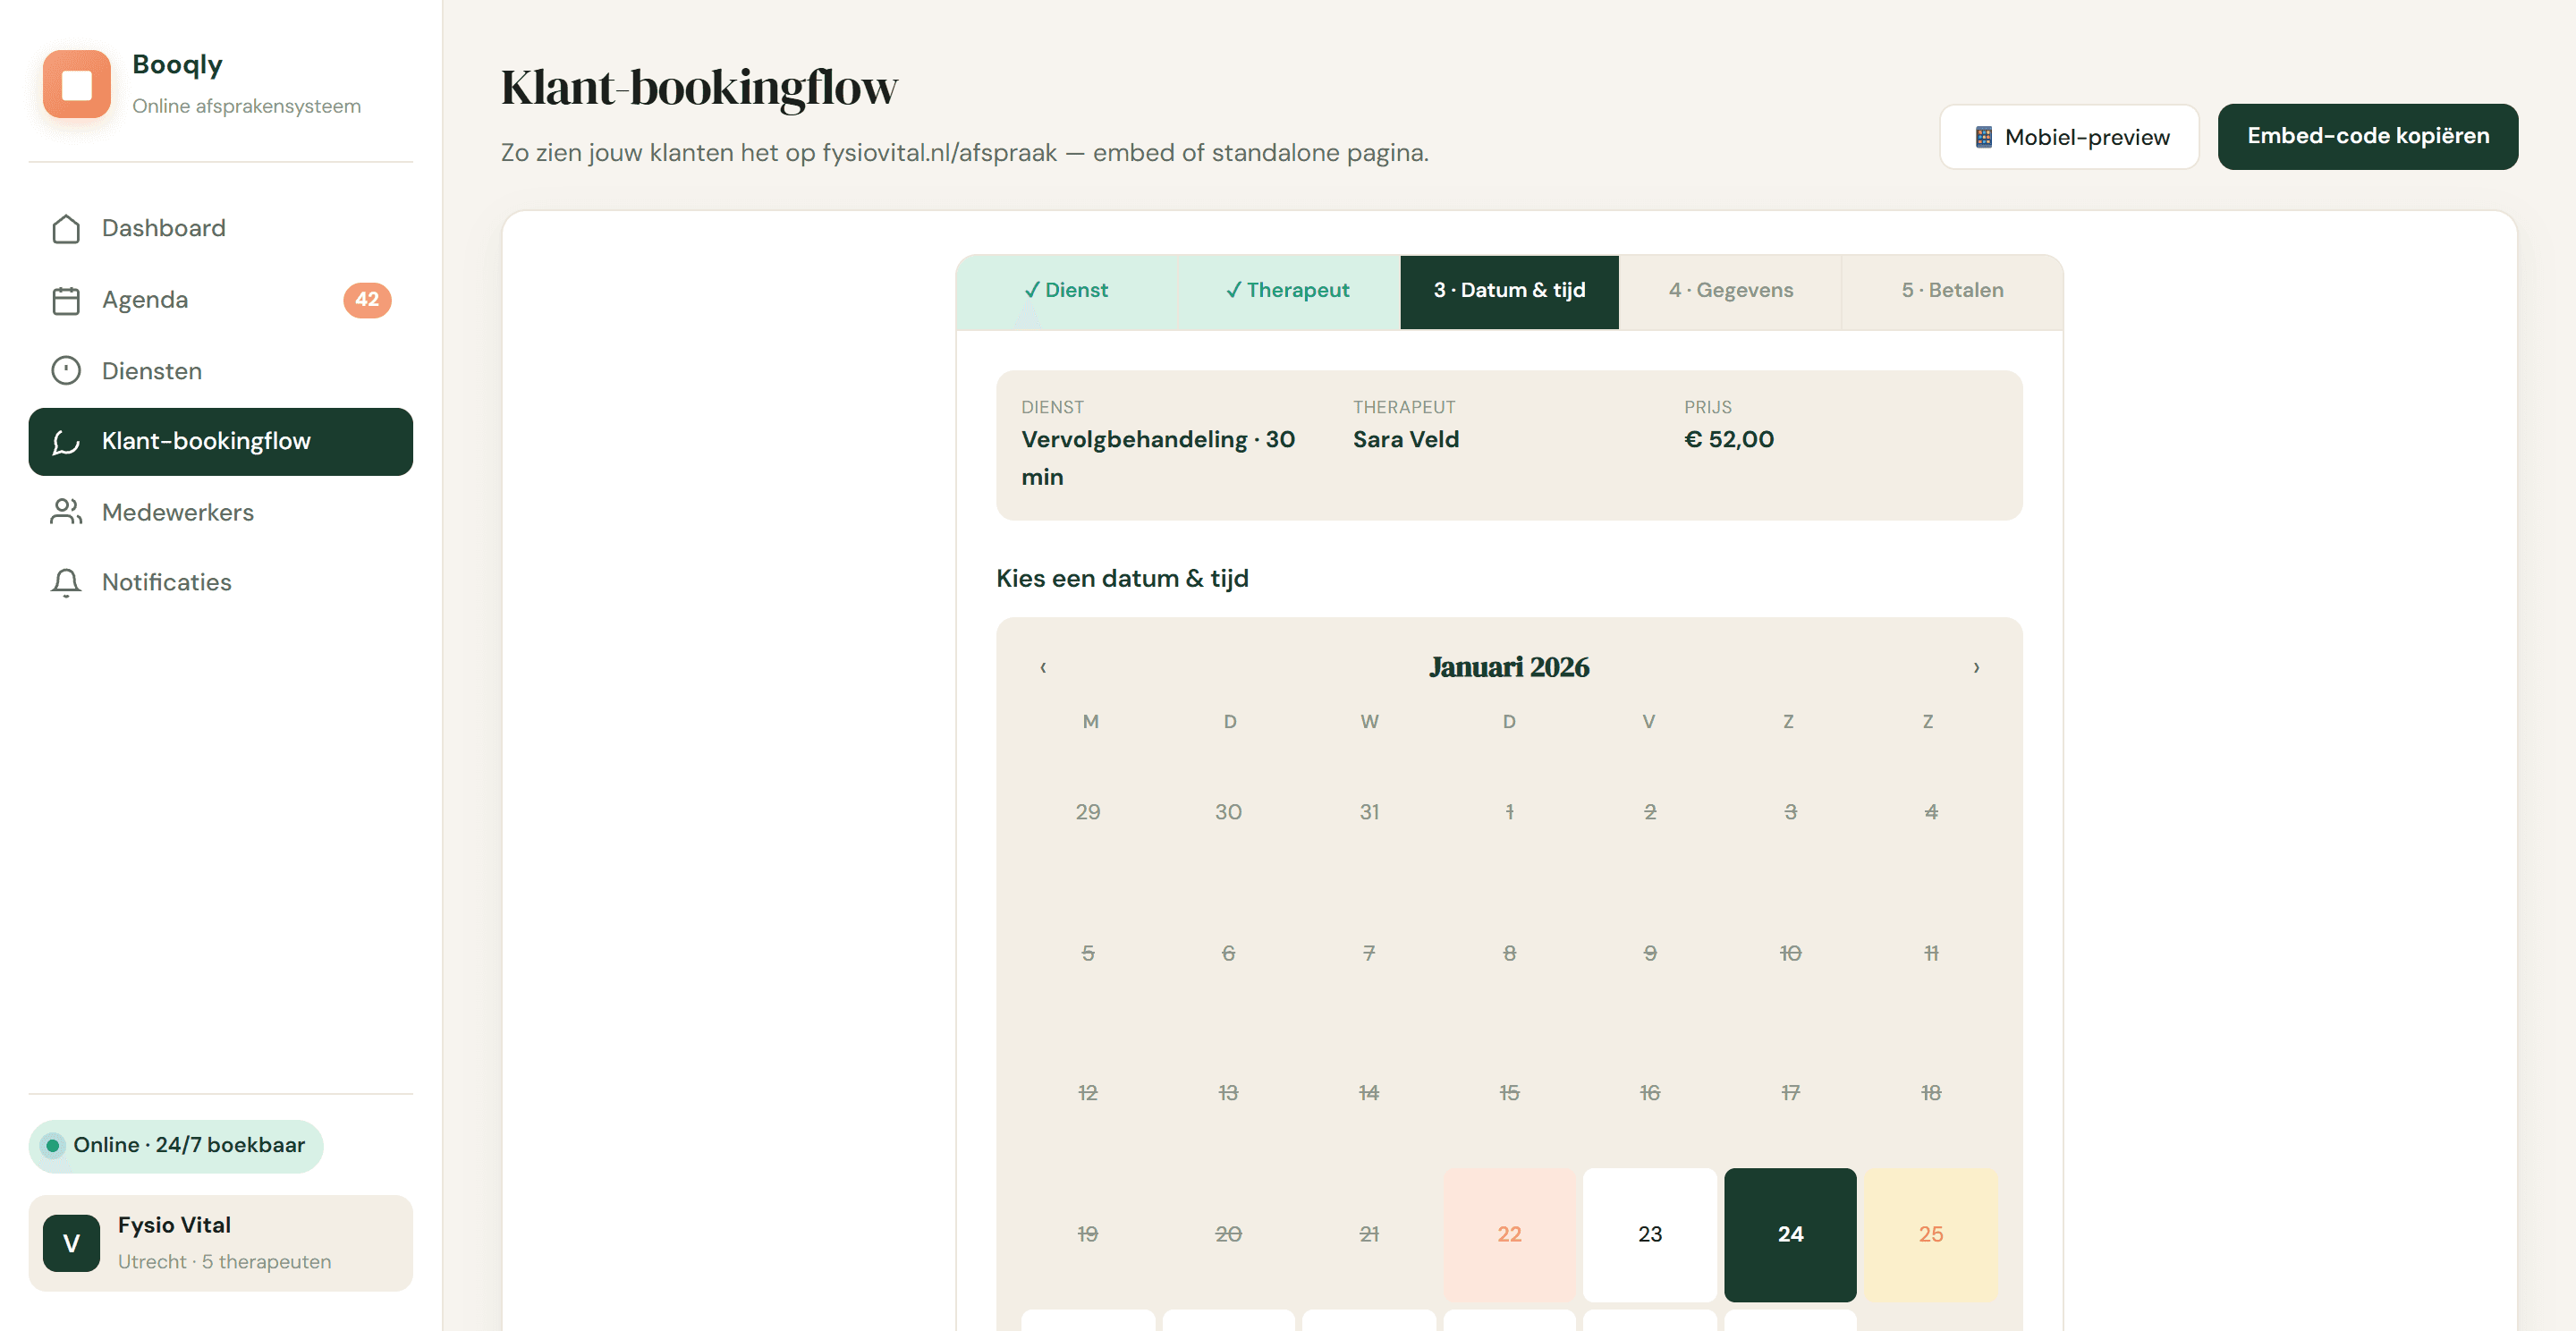Click the Utrecht · 5 therapeuten text

(224, 1262)
